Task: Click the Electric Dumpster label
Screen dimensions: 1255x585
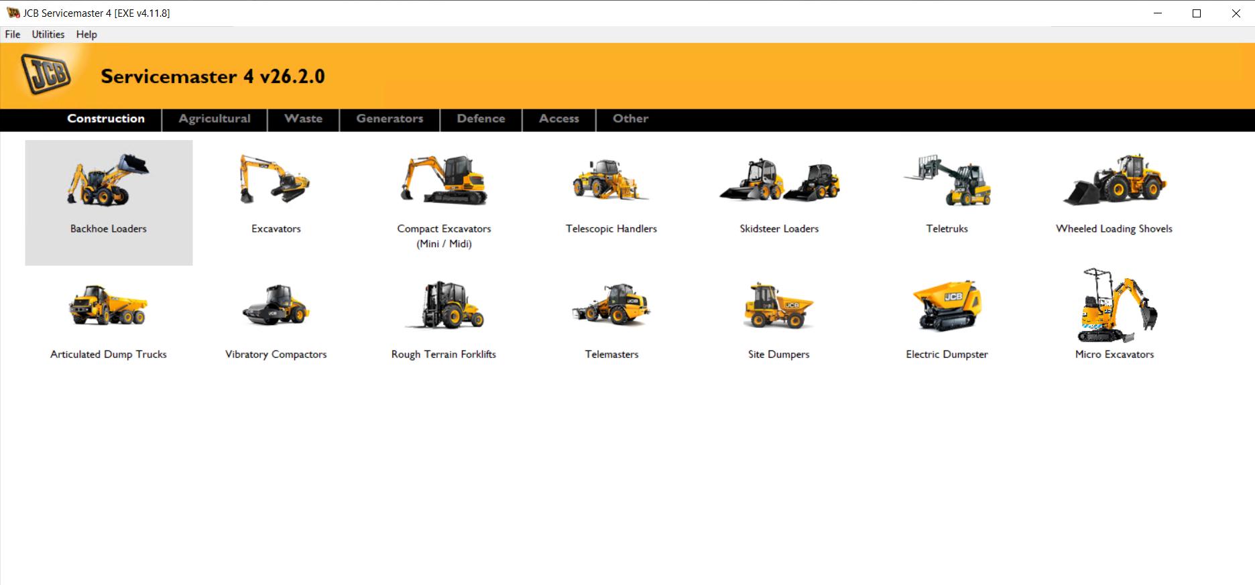Action: [x=947, y=354]
